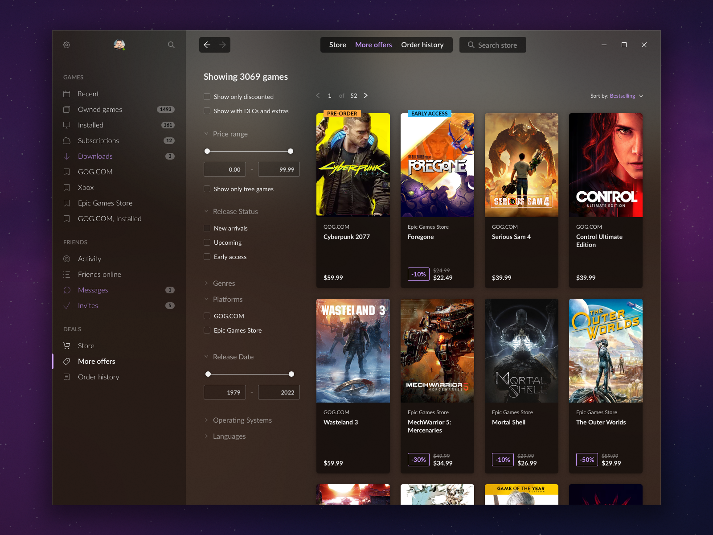Check GOG.COM platform filter

pos(207,316)
